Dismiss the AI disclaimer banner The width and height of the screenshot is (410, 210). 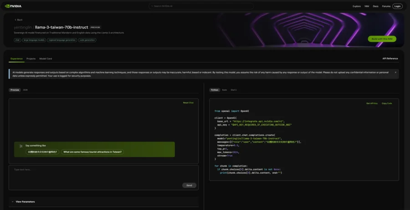[395, 72]
